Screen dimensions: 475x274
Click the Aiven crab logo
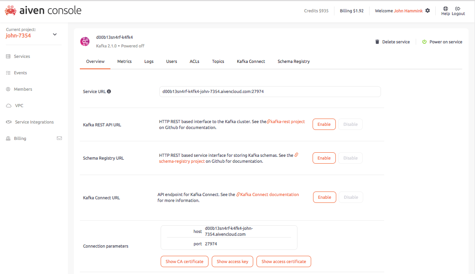(x=10, y=10)
